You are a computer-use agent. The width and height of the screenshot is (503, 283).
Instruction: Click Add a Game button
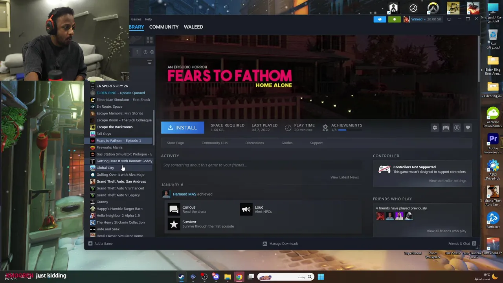(101, 244)
